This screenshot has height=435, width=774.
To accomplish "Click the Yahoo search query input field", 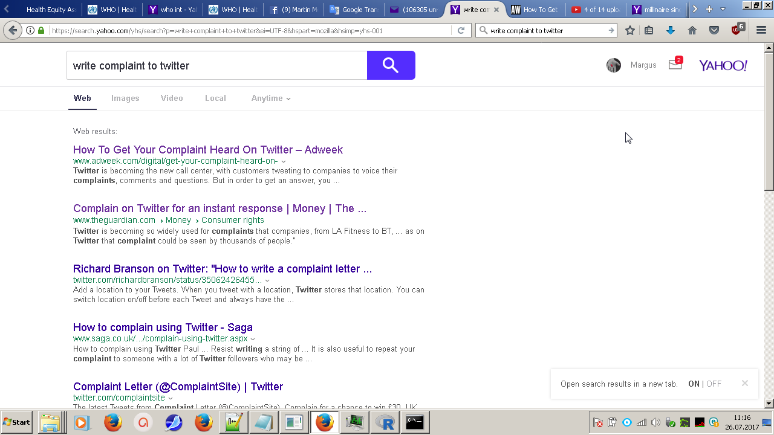I will tap(216, 65).
